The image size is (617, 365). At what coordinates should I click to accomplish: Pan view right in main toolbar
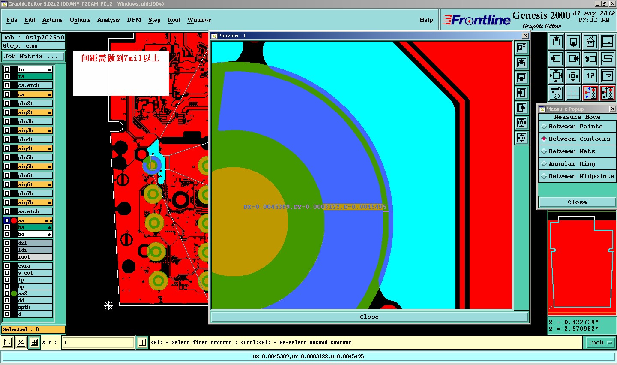click(573, 59)
